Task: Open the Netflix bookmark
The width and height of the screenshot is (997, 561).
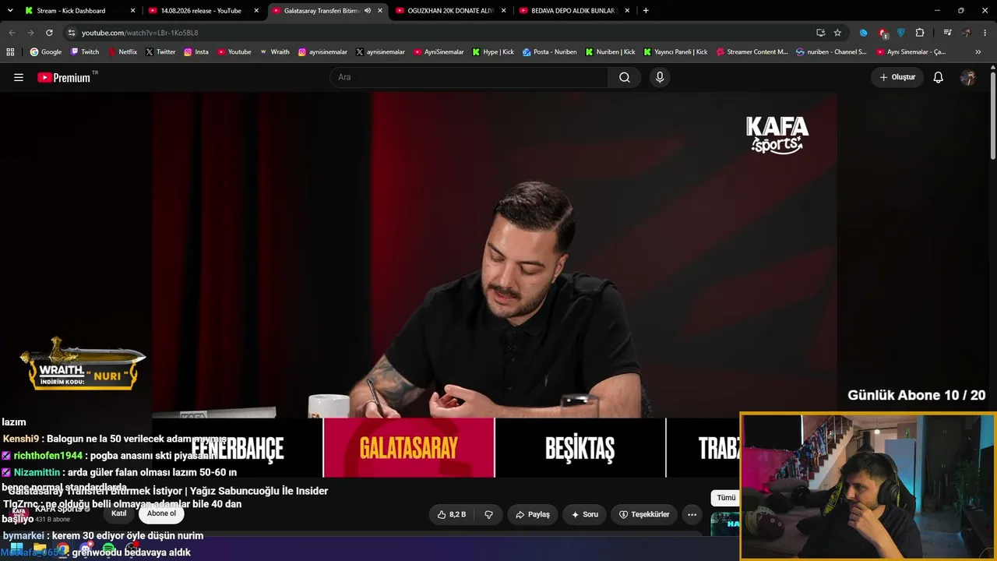Action: coord(122,51)
